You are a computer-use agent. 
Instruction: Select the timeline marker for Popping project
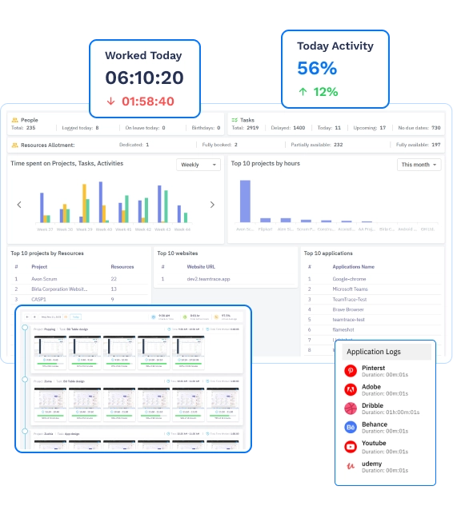25,328
